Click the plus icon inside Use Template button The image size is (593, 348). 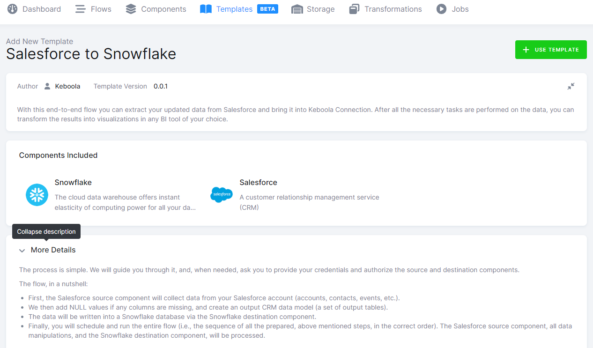pyautogui.click(x=526, y=49)
